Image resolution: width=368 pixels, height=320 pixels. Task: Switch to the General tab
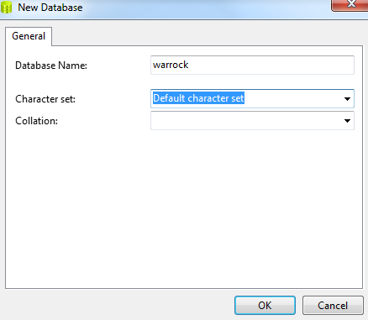(x=29, y=36)
